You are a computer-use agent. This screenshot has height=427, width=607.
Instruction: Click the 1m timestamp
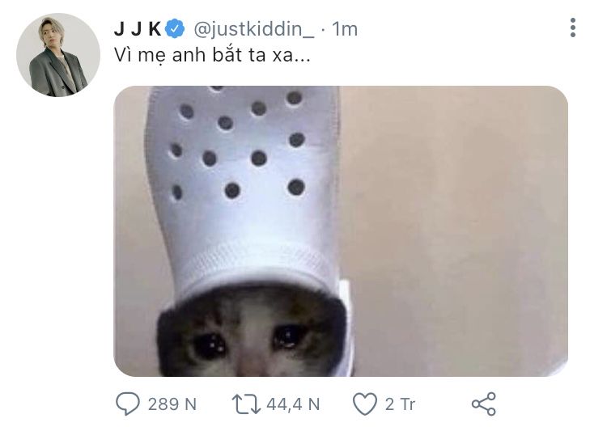345,29
